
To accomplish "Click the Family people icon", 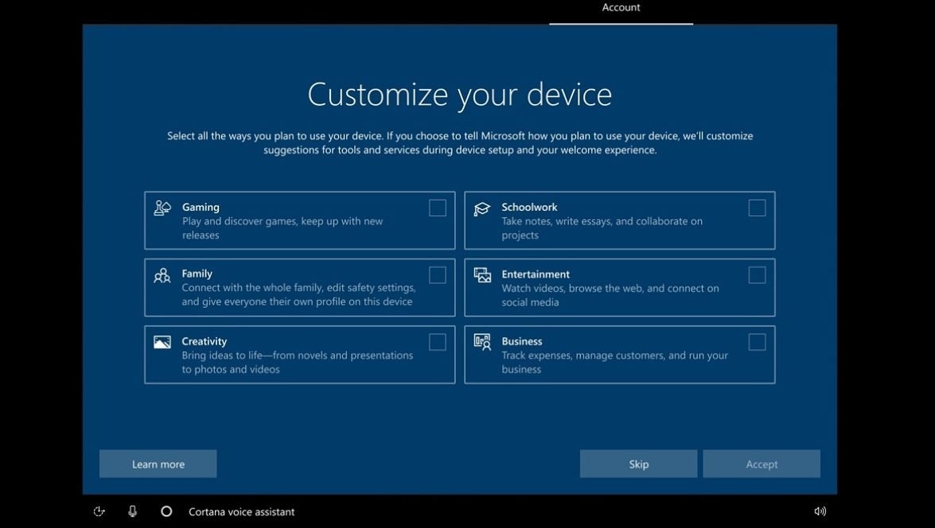I will [x=162, y=275].
